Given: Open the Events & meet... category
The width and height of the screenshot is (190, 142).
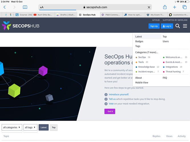Looking at the screenshot, I should point(174,62).
